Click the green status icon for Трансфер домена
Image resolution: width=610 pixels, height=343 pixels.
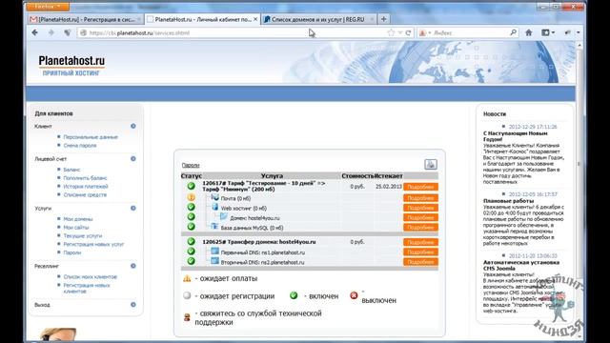coord(191,241)
